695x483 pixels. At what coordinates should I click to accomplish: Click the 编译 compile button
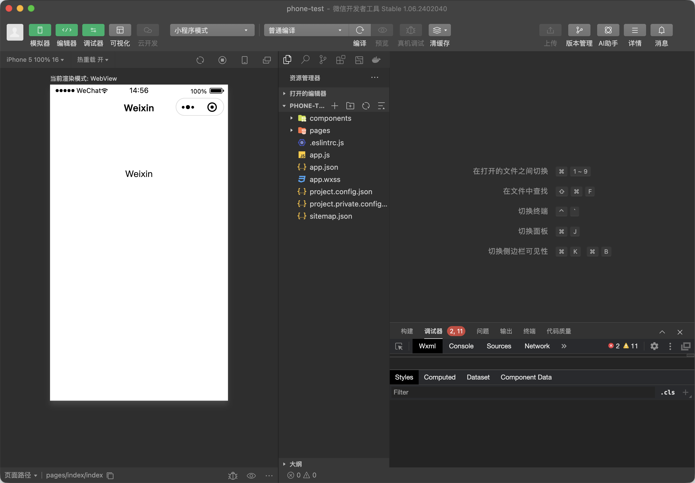[359, 30]
